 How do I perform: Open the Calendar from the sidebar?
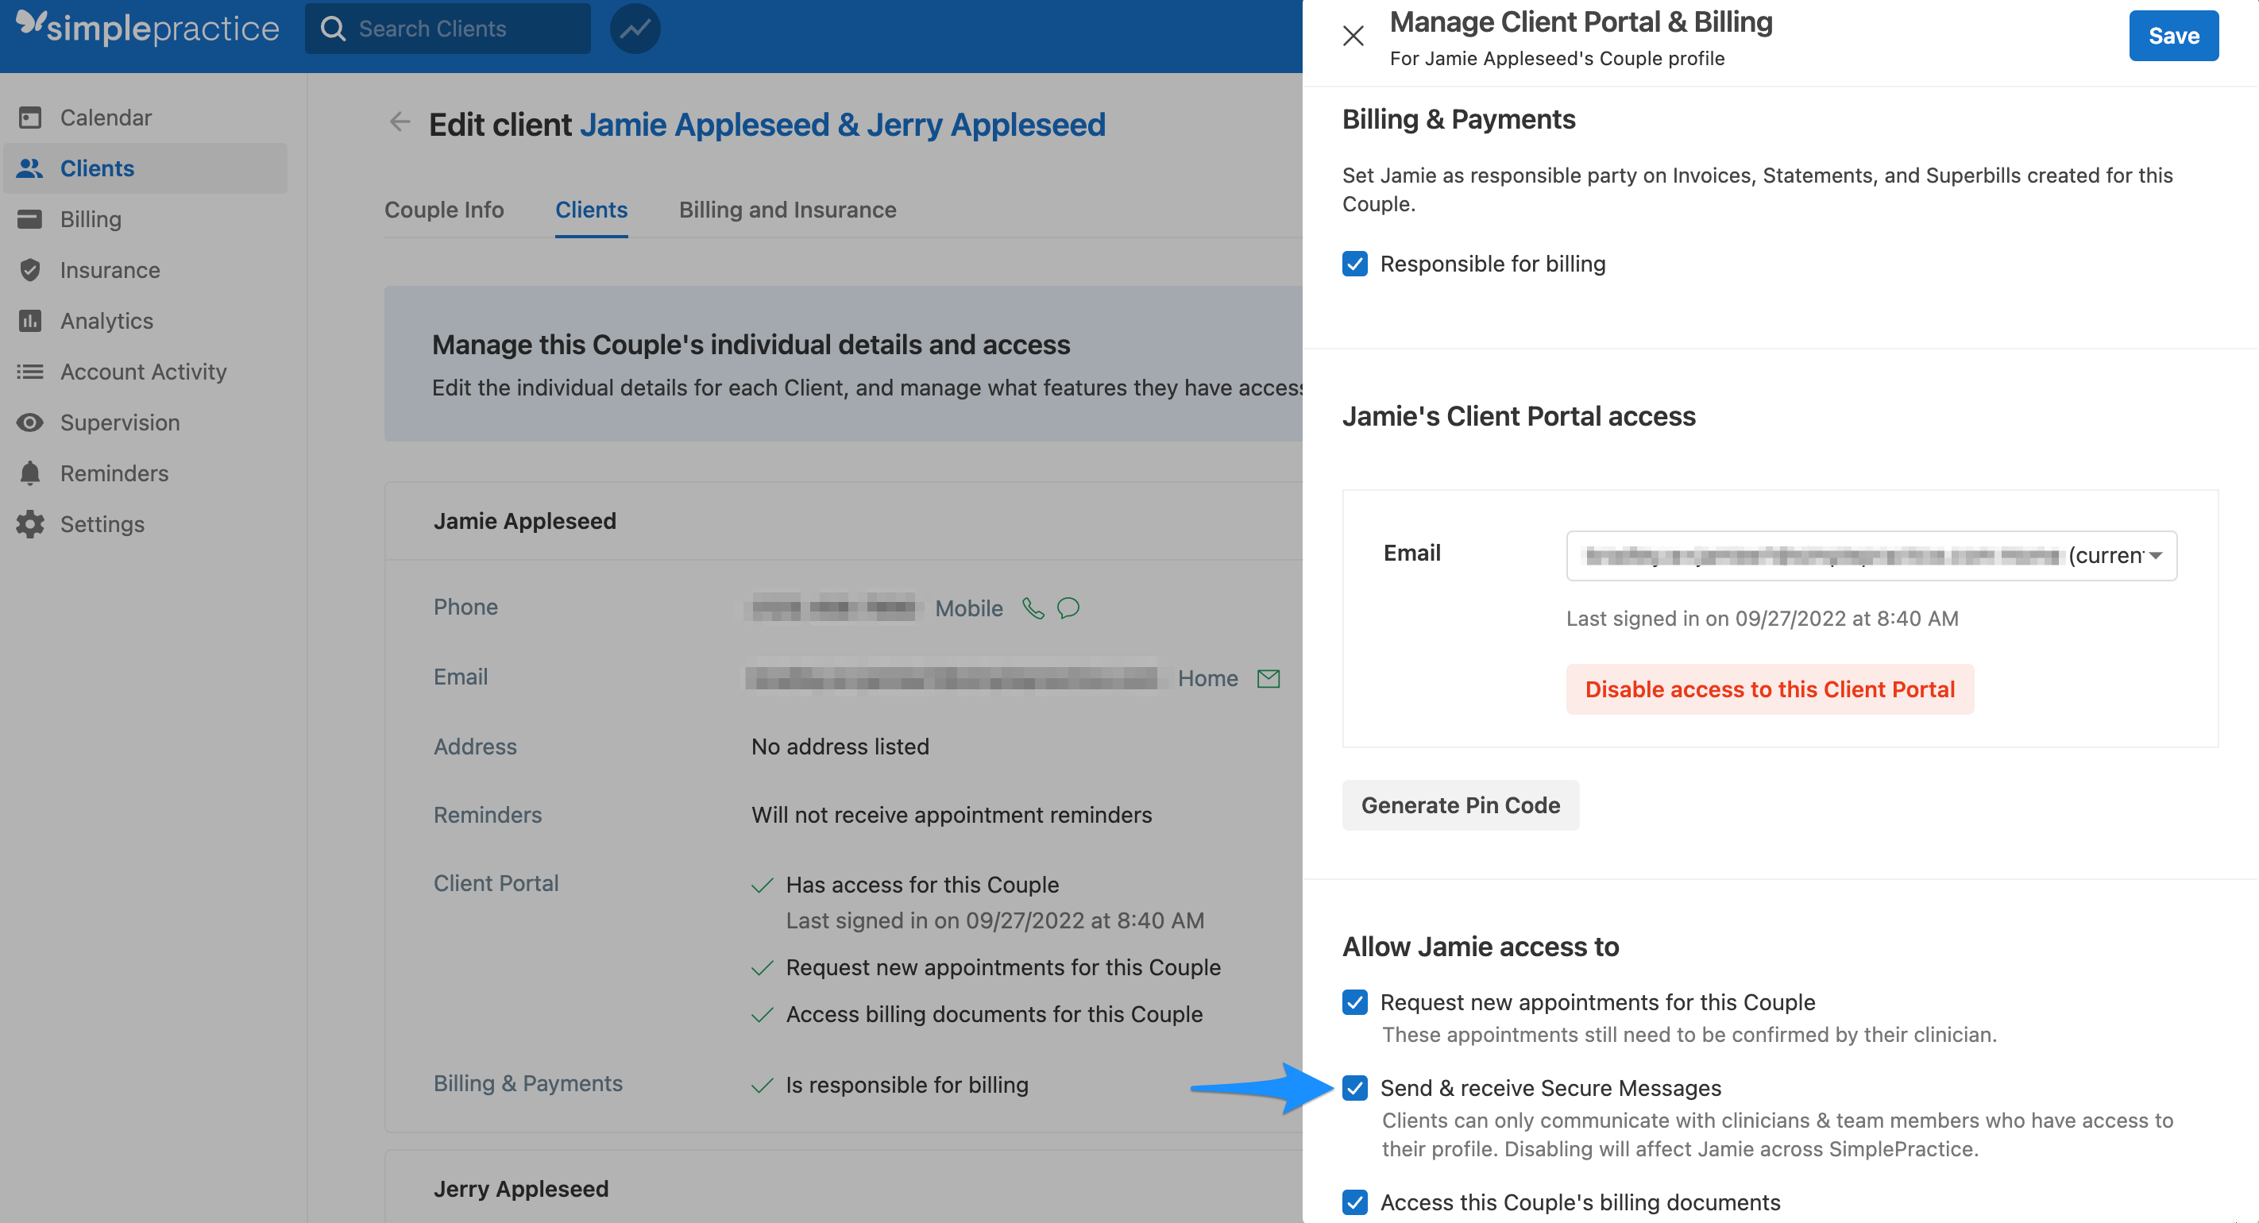tap(30, 117)
